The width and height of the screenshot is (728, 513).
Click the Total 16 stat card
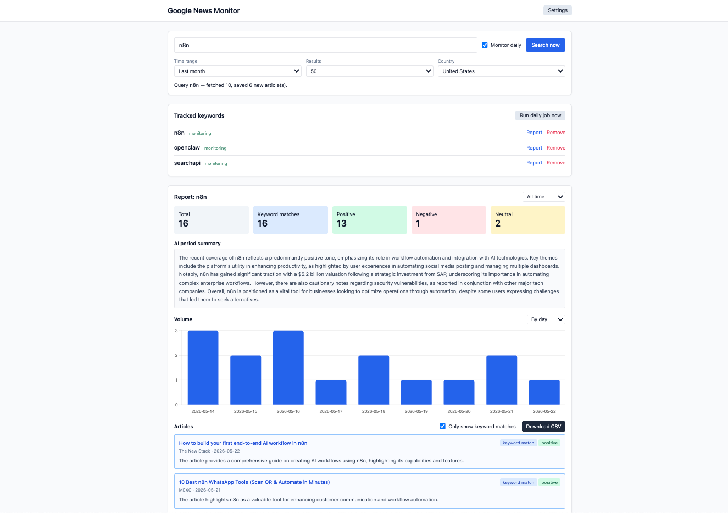(212, 220)
